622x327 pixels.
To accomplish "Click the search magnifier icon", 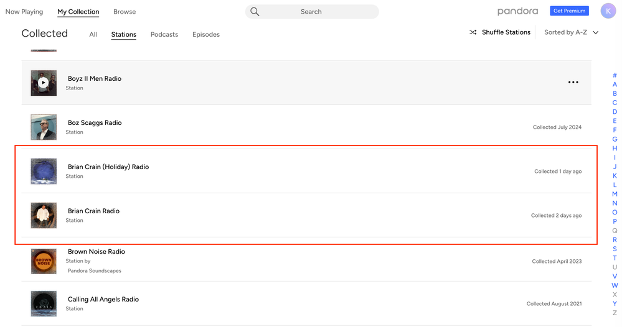I will 255,12.
